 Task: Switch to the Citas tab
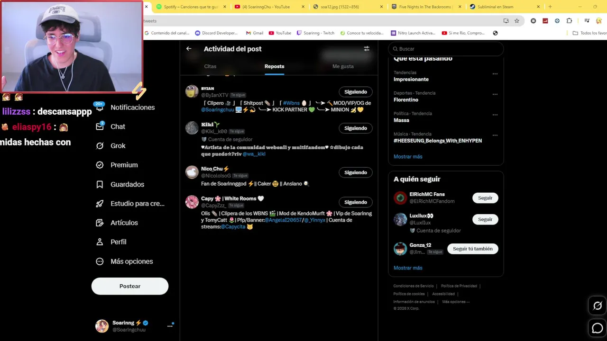pos(210,66)
